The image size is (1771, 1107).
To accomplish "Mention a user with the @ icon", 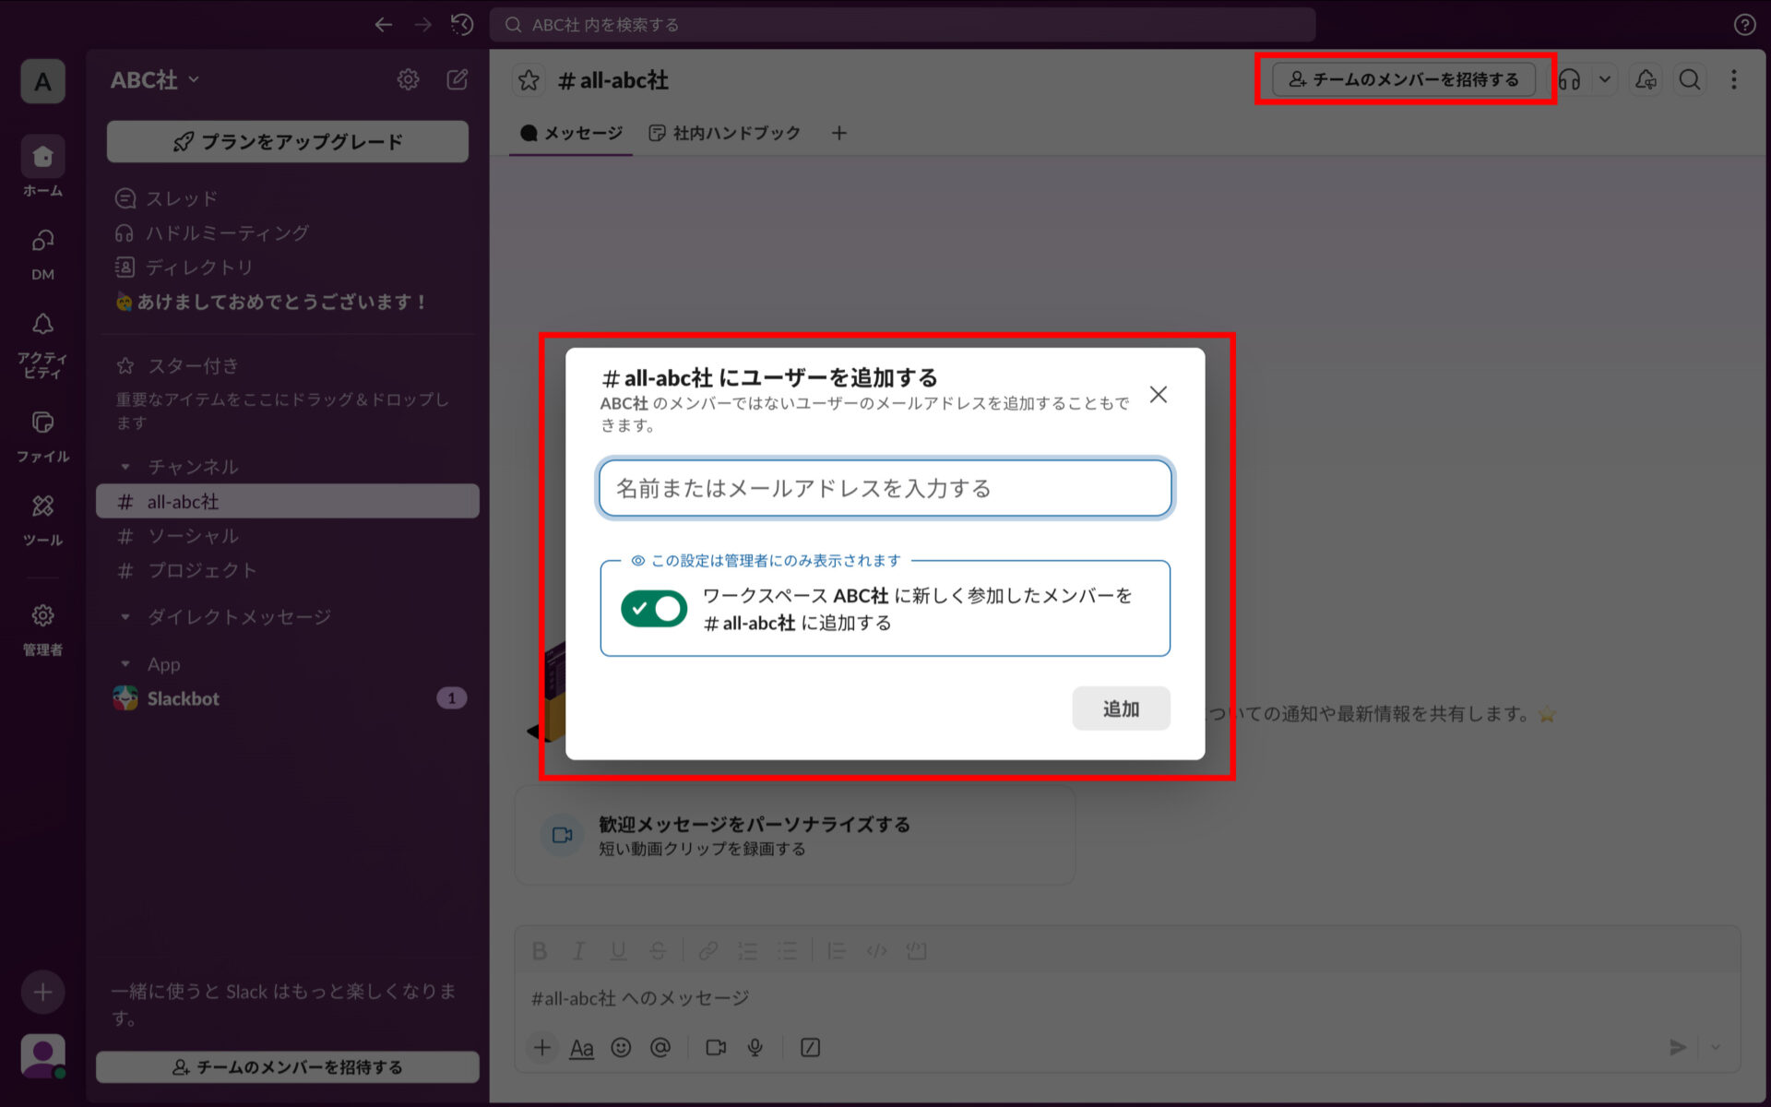I will click(661, 1048).
